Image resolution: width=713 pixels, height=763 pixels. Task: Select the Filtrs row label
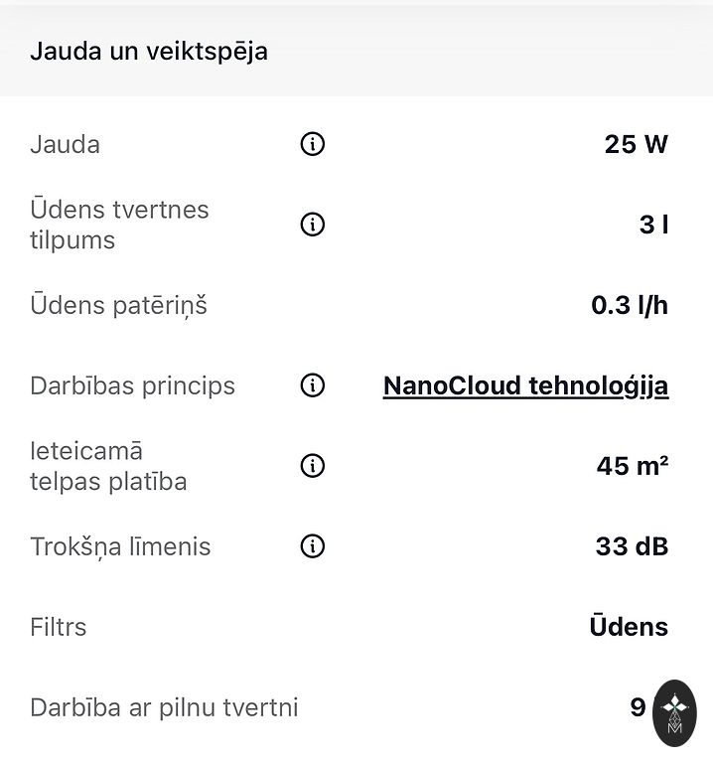tap(59, 627)
